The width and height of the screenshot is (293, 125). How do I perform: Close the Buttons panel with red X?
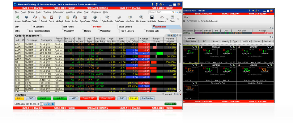click(x=180, y=94)
